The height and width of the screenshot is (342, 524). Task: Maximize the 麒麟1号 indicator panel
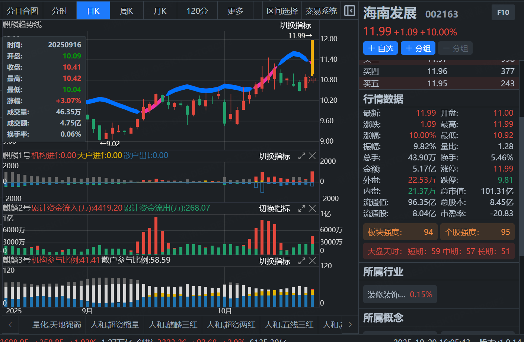coord(302,156)
